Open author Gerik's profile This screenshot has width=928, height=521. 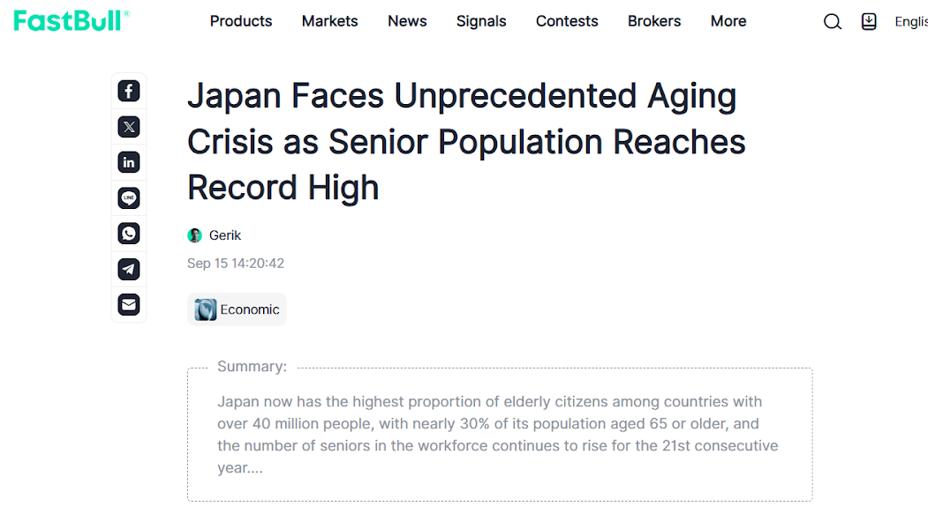[224, 235]
